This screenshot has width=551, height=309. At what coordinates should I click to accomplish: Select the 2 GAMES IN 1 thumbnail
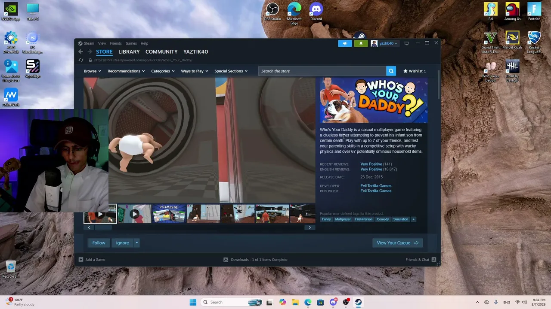169,214
